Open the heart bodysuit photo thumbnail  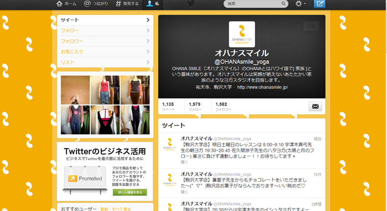pos(75,120)
